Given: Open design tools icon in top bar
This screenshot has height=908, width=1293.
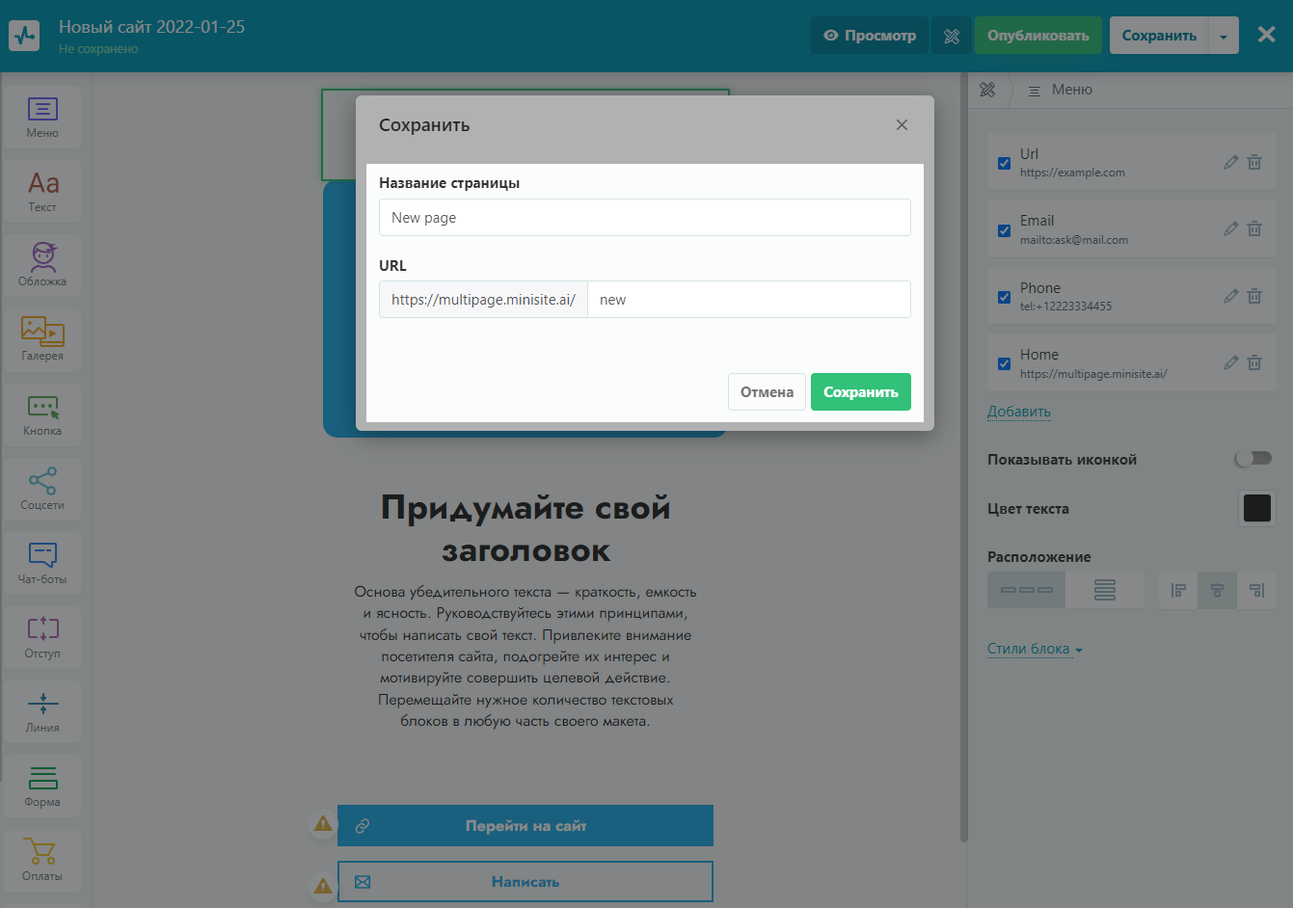Looking at the screenshot, I should pyautogui.click(x=952, y=36).
